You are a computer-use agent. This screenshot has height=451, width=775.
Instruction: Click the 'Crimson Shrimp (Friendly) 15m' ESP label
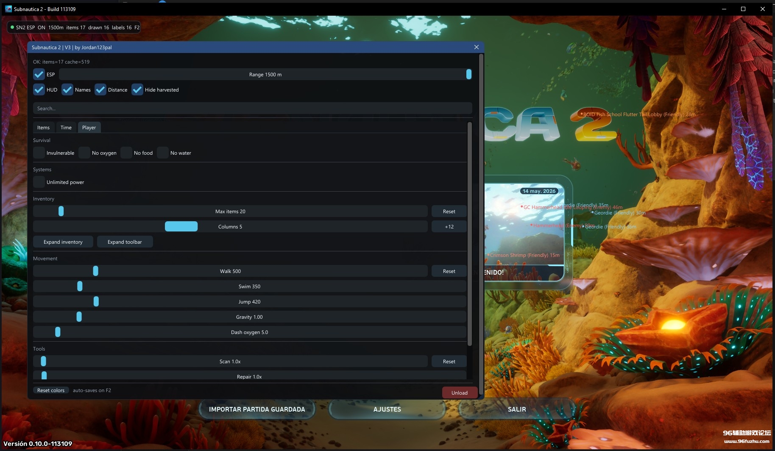[x=524, y=255]
